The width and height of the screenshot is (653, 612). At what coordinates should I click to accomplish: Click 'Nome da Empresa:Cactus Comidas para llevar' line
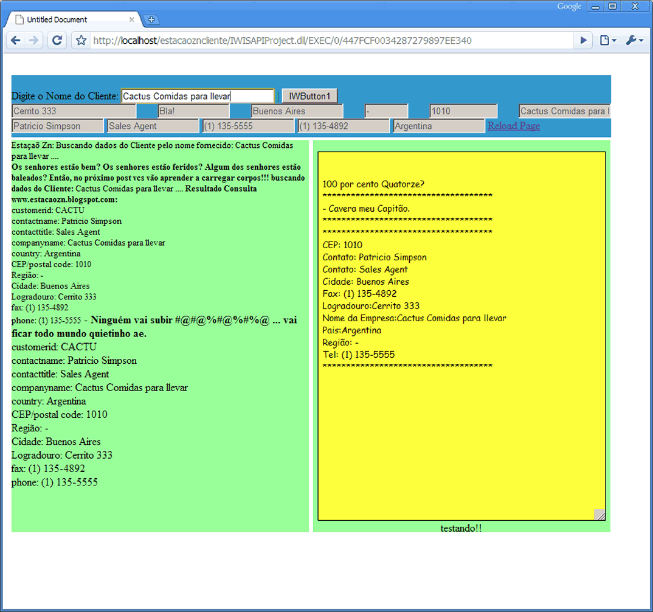[415, 318]
